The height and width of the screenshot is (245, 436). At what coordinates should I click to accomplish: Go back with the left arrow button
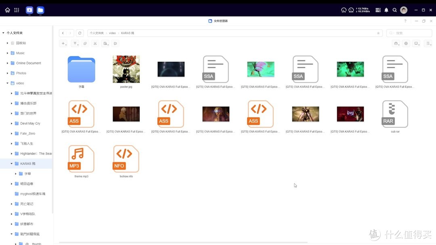point(63,33)
